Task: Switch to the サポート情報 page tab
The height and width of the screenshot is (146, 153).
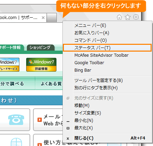Action: coord(12,48)
